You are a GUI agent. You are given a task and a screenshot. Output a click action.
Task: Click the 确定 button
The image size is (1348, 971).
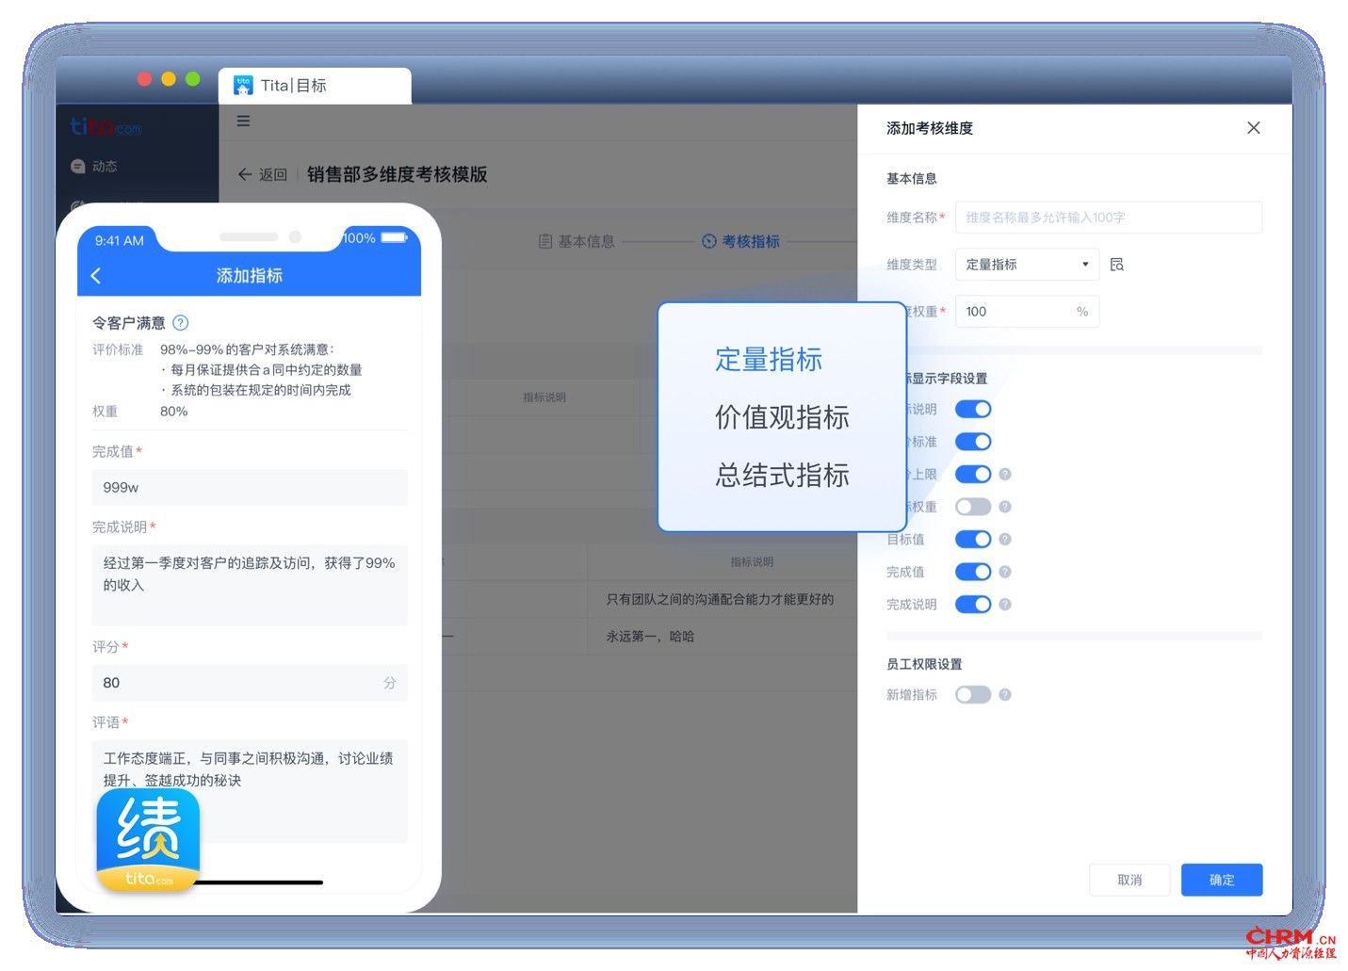(1222, 880)
